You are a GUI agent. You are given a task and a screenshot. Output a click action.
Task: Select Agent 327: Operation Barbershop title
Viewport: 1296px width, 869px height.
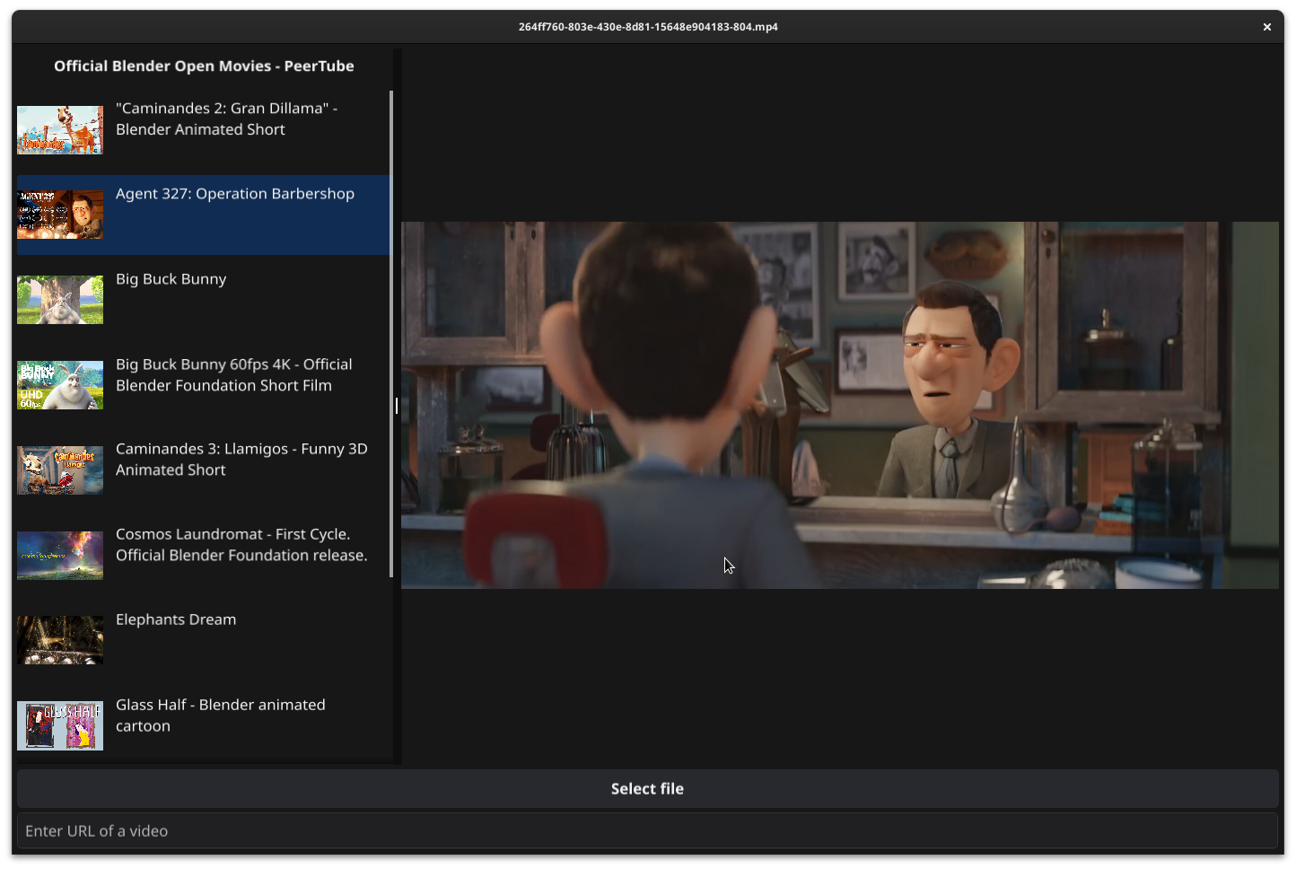(x=235, y=194)
